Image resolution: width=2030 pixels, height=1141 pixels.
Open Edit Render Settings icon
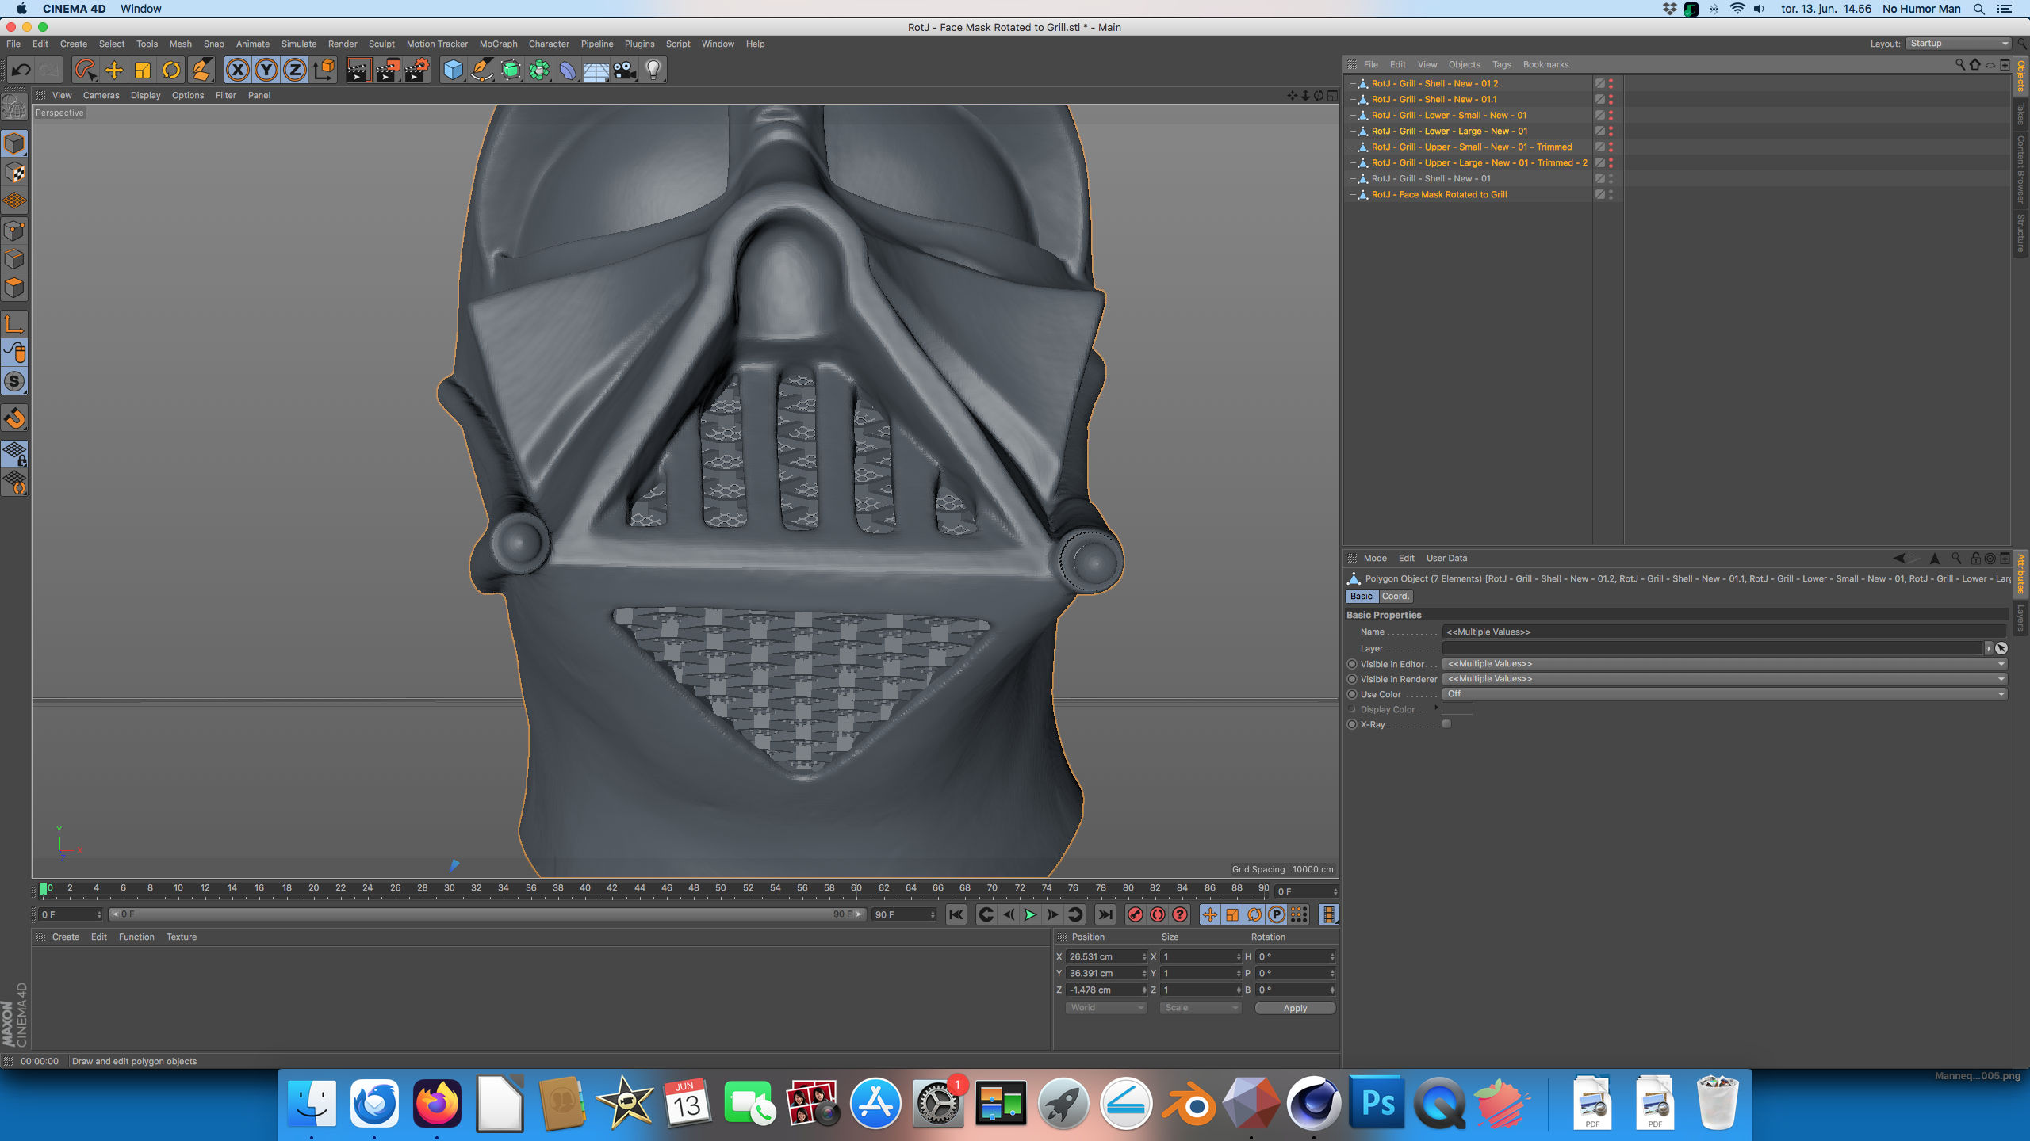pyautogui.click(x=417, y=70)
